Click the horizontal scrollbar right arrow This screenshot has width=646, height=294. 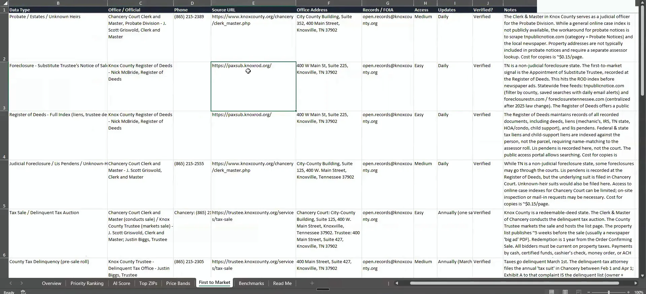tap(636, 283)
